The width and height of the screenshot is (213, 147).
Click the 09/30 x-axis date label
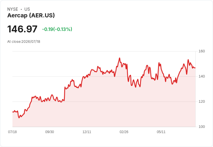(49, 132)
